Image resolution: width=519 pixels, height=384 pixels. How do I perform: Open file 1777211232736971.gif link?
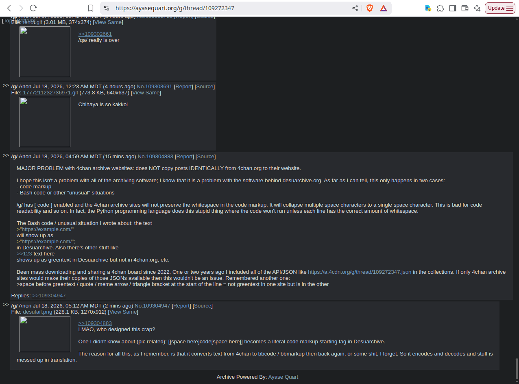pos(50,93)
